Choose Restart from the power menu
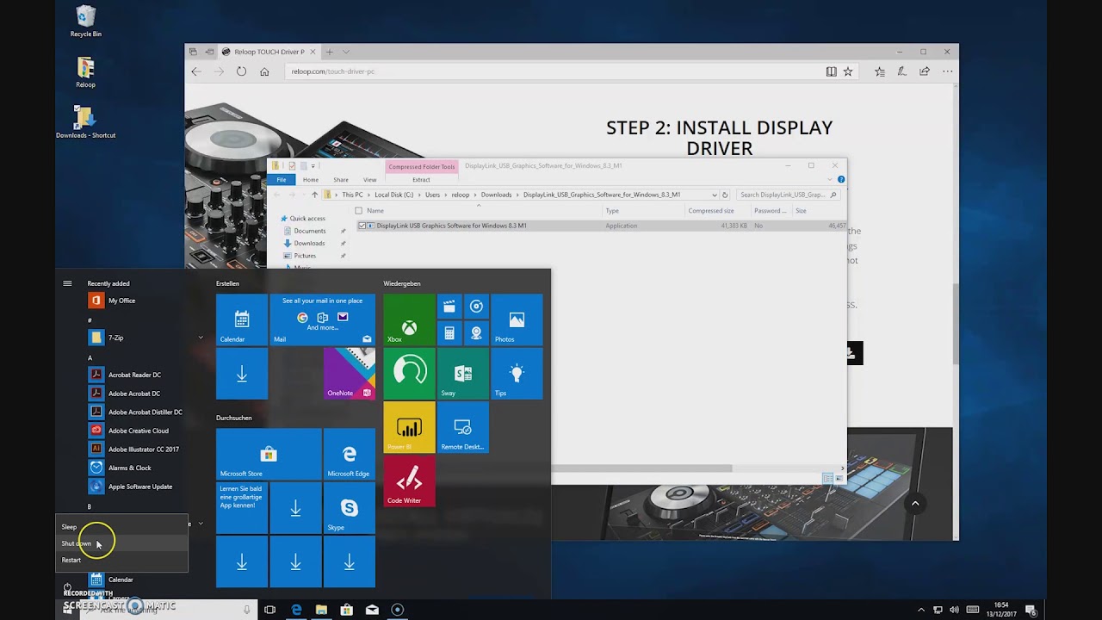 pyautogui.click(x=121, y=560)
